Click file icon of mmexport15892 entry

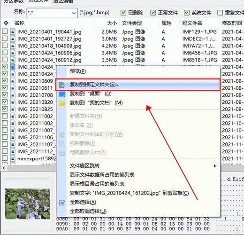[x=13, y=158]
